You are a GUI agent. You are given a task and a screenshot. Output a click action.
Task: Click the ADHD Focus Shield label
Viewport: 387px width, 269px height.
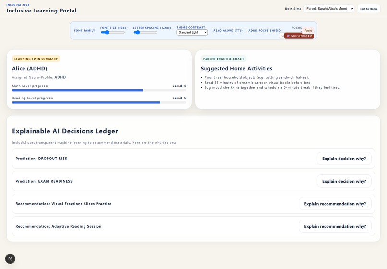click(265, 31)
